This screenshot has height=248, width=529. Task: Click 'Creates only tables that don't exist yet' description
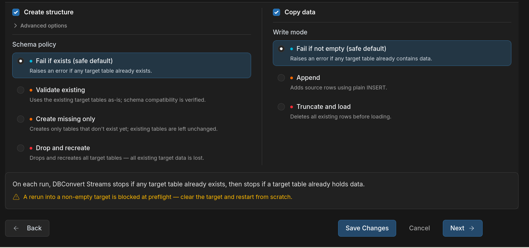click(x=124, y=129)
